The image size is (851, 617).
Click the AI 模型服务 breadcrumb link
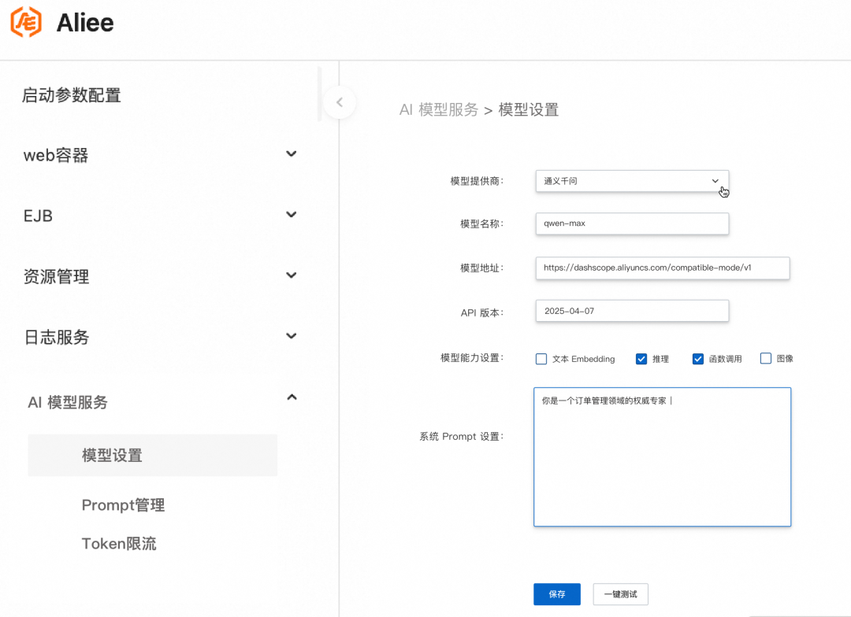438,109
